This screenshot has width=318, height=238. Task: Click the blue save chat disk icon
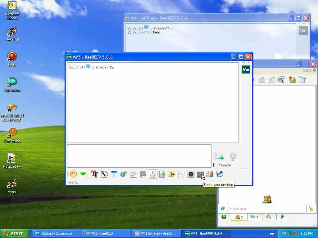(x=220, y=174)
